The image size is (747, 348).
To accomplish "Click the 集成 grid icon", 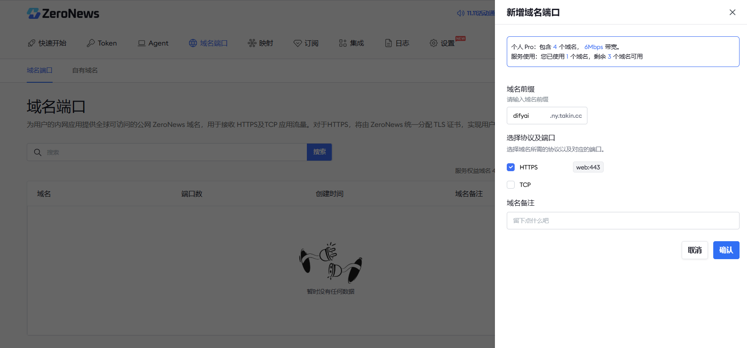I will click(x=343, y=43).
